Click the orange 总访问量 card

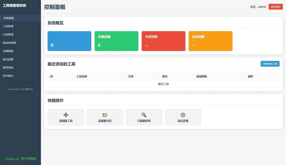tap(211, 41)
